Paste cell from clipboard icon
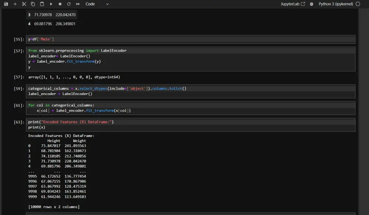 point(42,4)
